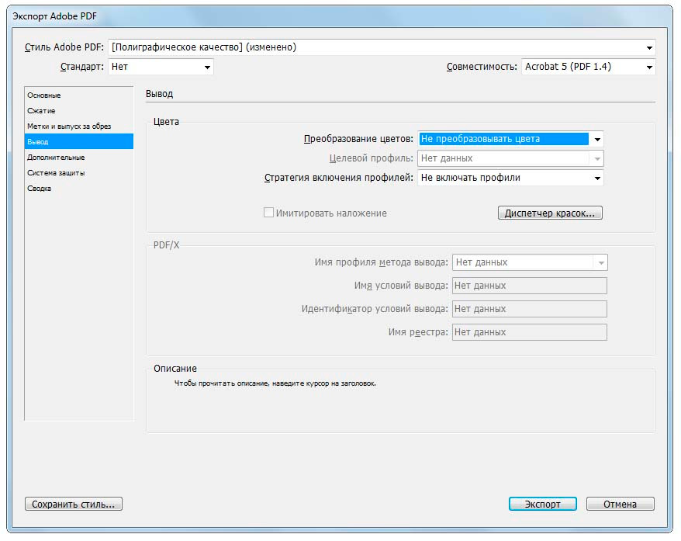Select the Основные category
The width and height of the screenshot is (681, 541).
78,95
